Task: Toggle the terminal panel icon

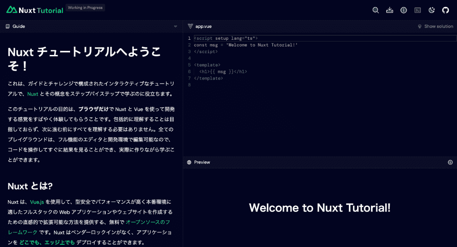Action: point(418,10)
